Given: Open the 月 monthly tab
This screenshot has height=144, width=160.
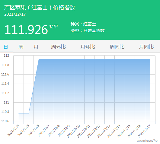Looking at the screenshot, I should point(36,47).
